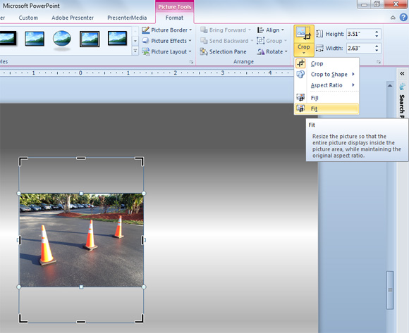
Task: Click the Help question mark icon
Action: [x=403, y=18]
